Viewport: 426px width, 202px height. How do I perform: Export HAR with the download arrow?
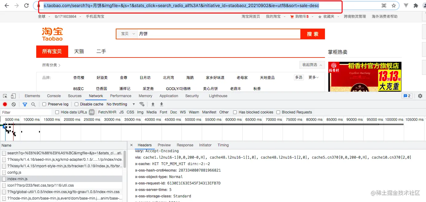[x=162, y=104]
